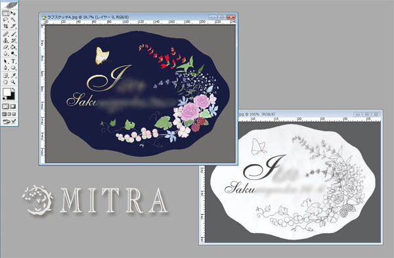
Task: Open the foreground color swatch
Action: (7, 92)
